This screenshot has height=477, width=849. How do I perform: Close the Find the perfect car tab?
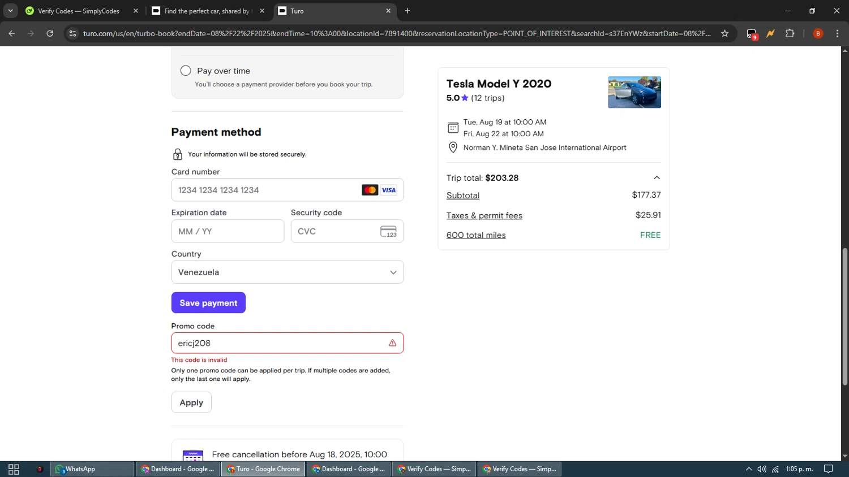pos(262,11)
